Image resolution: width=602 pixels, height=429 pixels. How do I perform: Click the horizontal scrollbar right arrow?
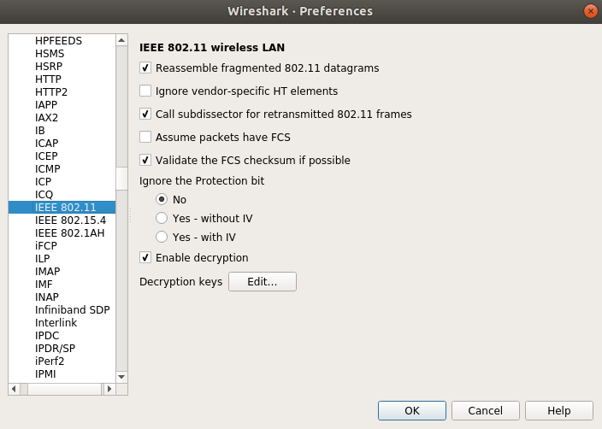tap(109, 389)
